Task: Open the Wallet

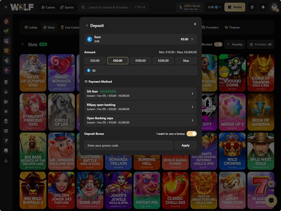Action: pos(235,7)
